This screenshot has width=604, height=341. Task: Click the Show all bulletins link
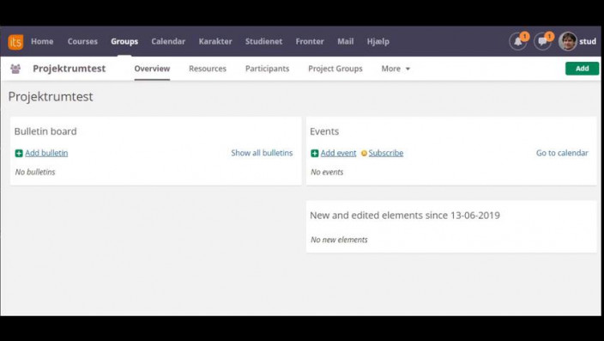point(262,153)
